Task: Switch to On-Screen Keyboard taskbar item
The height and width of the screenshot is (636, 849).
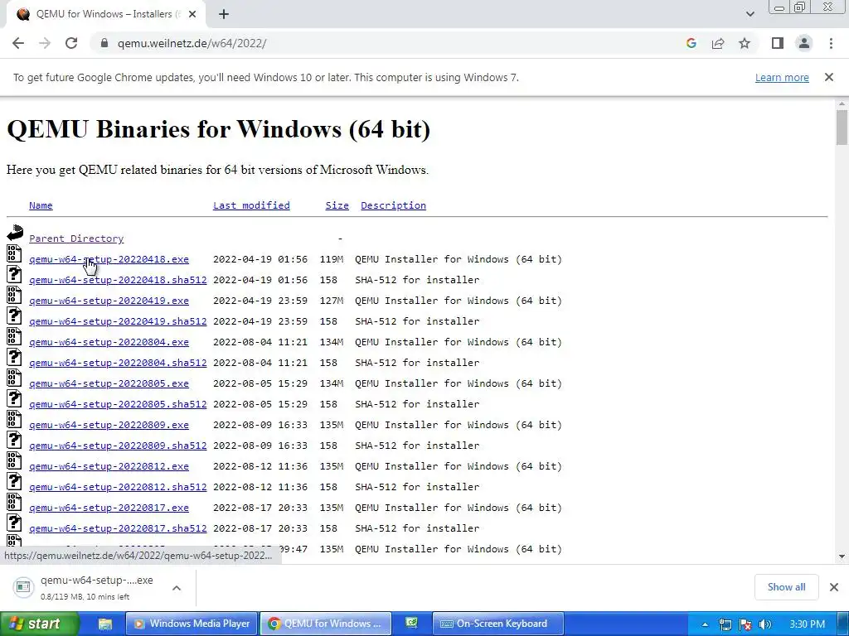Action: coord(498,624)
